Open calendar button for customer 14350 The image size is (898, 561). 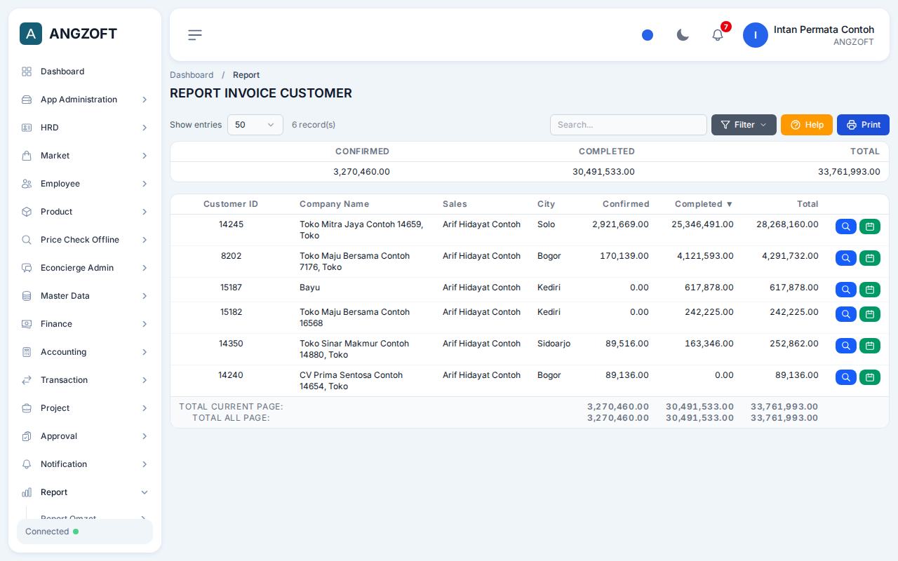point(870,346)
